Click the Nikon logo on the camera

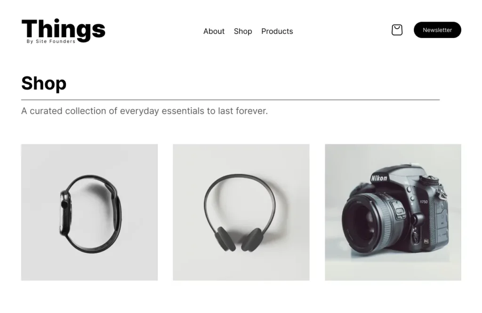click(x=379, y=178)
